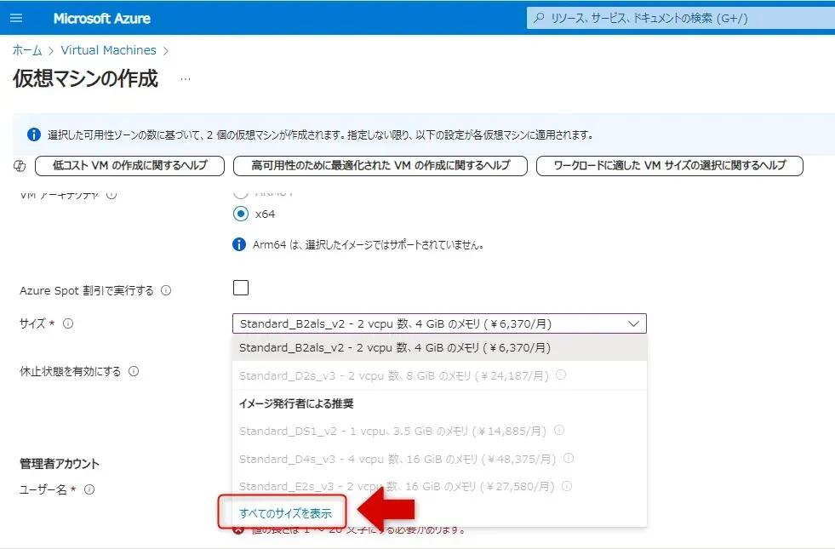Viewport: 835px width, 549px height.
Task: Click the Copilot icon left of help buttons
Action: click(x=20, y=165)
